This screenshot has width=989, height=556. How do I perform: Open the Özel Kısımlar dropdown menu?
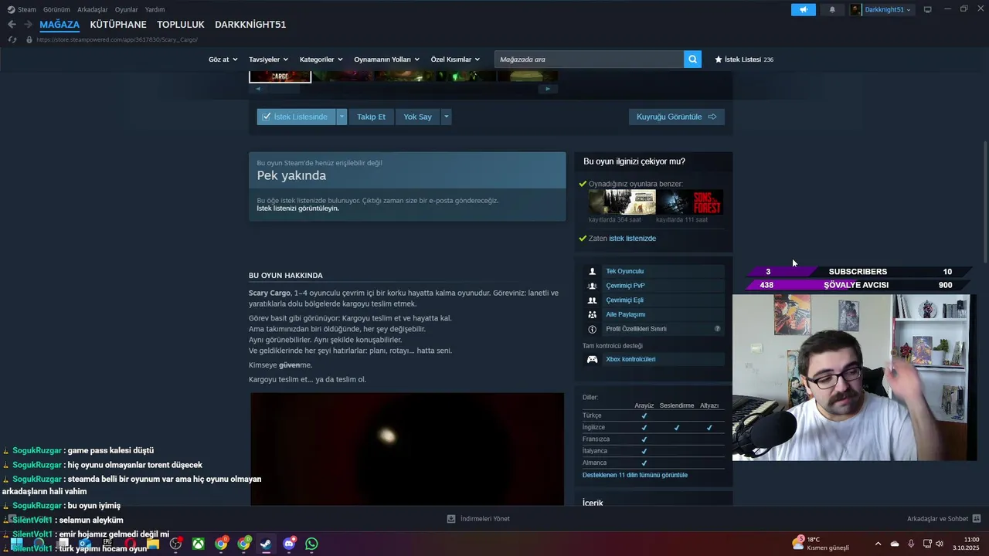tap(455, 59)
